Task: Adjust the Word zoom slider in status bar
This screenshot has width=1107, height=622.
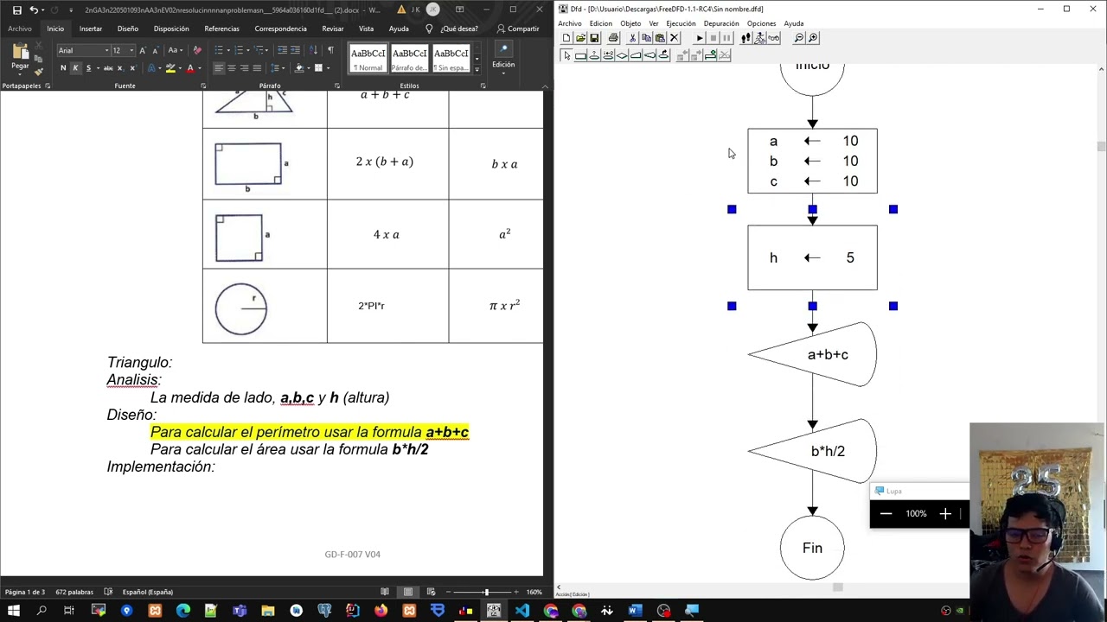Action: click(x=486, y=592)
